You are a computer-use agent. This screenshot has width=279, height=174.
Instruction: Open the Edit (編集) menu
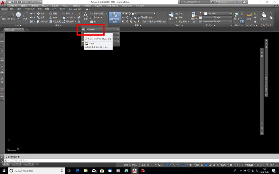[x=24, y=6]
